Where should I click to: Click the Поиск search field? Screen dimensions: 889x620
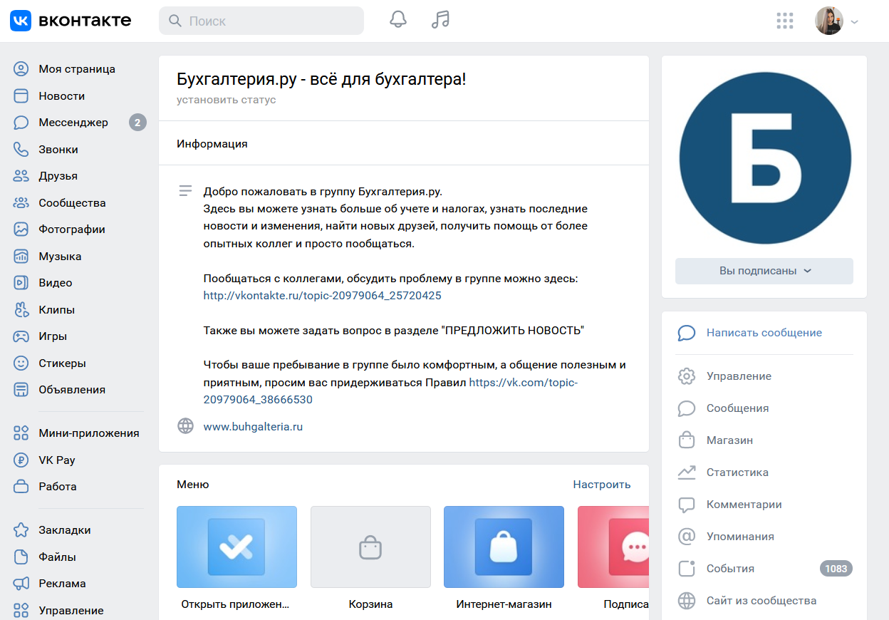261,21
